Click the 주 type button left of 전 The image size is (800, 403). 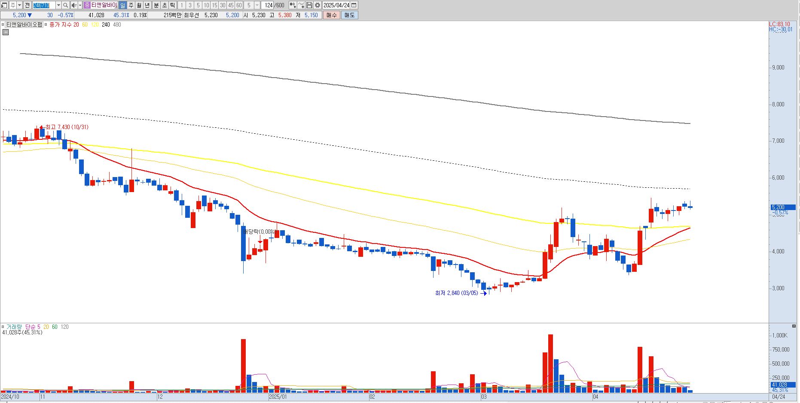(12, 5)
